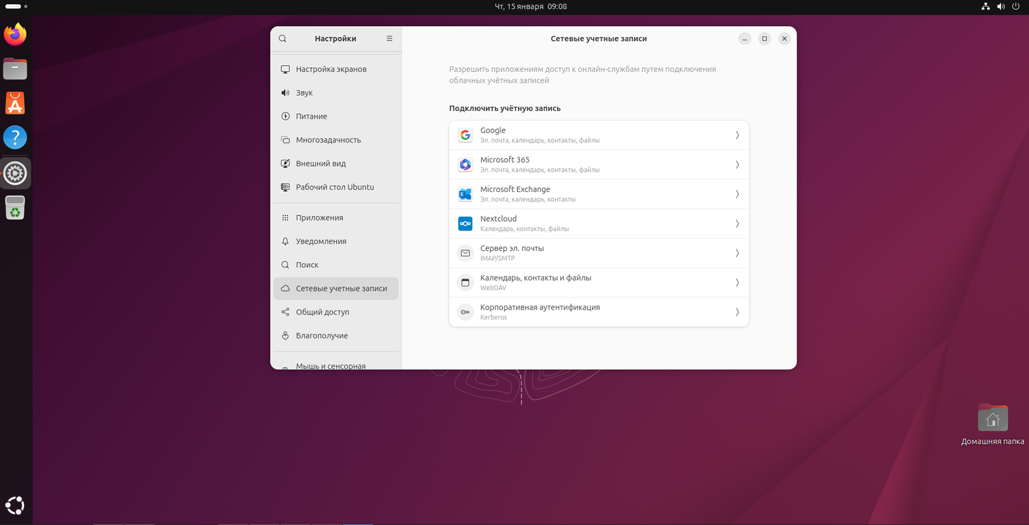The width and height of the screenshot is (1029, 525).
Task: Open the volume indicator in the top bar
Action: coord(1000,6)
